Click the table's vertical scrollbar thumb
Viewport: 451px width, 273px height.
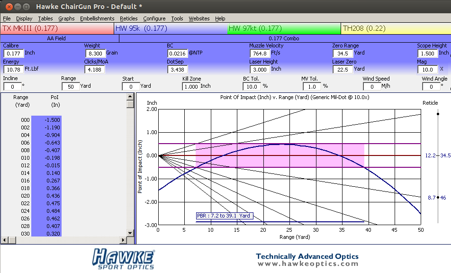click(x=130, y=104)
